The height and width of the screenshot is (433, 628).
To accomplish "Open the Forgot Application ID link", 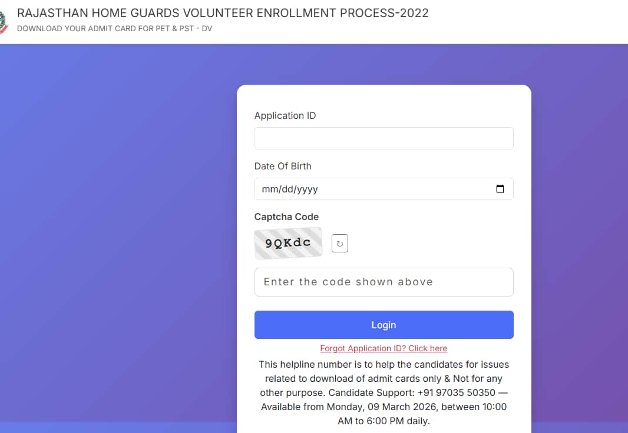I will [x=384, y=348].
